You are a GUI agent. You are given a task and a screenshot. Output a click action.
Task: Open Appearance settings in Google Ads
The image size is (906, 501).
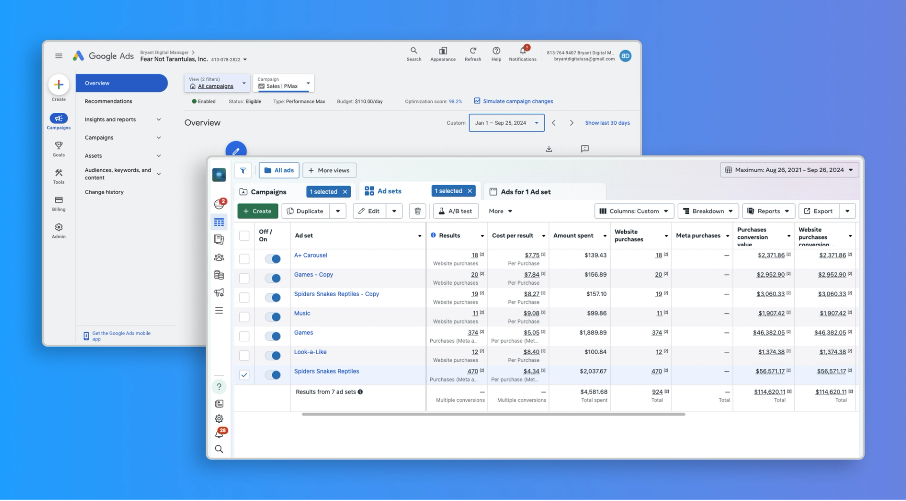coord(443,54)
